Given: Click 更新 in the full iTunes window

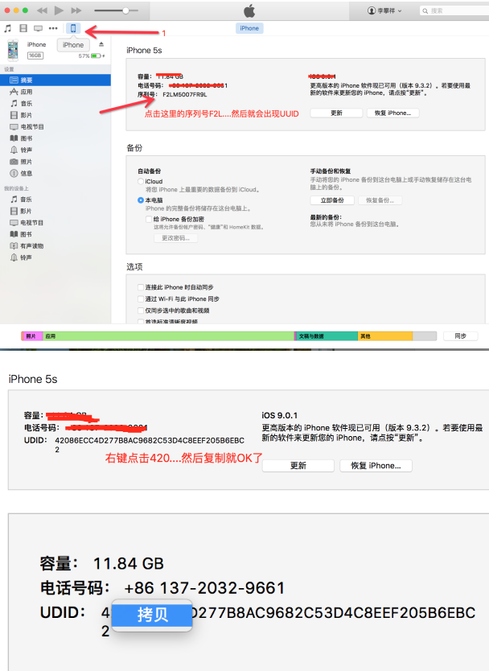Looking at the screenshot, I should [336, 113].
